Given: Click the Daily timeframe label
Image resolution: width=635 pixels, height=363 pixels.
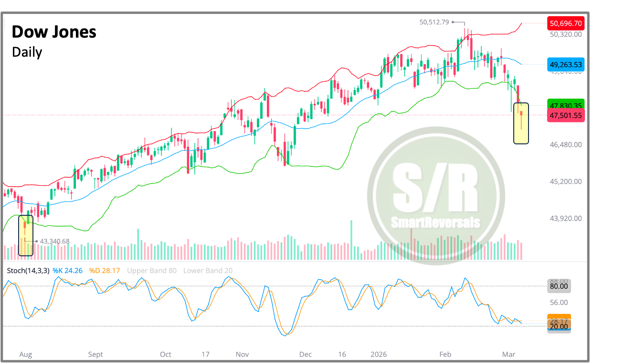Looking at the screenshot, I should (27, 52).
